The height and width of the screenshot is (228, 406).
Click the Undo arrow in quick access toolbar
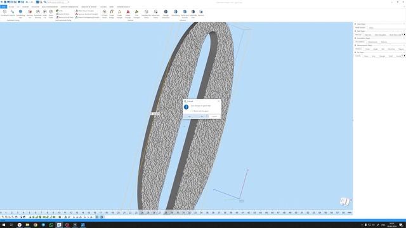click(27, 2)
